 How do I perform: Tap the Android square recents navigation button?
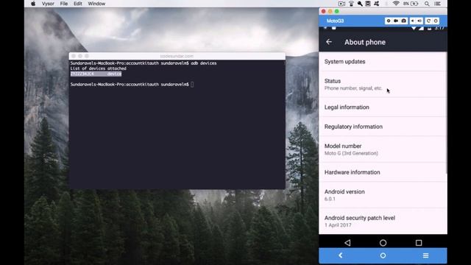tap(419, 242)
